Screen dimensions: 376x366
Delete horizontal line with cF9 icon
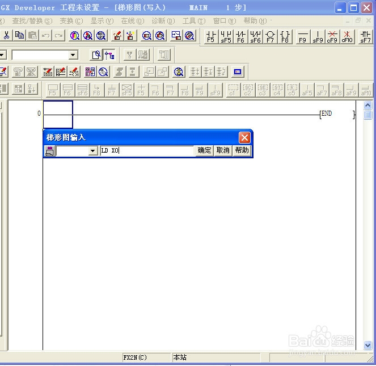332,37
